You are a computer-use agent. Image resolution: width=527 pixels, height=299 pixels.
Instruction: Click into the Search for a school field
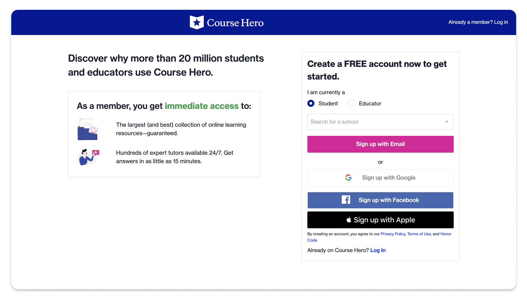tap(380, 122)
